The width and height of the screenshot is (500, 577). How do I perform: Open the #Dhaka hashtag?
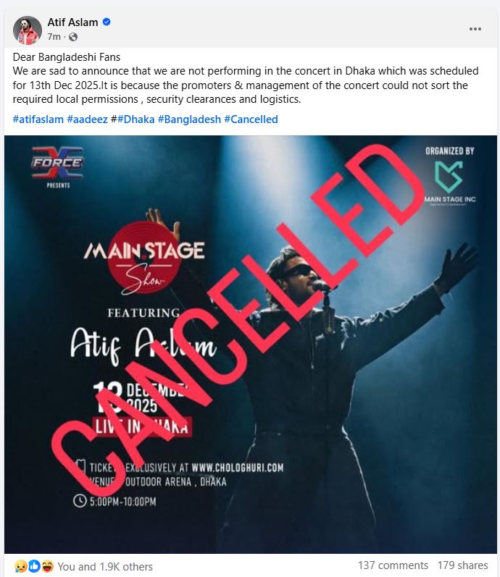pyautogui.click(x=136, y=119)
